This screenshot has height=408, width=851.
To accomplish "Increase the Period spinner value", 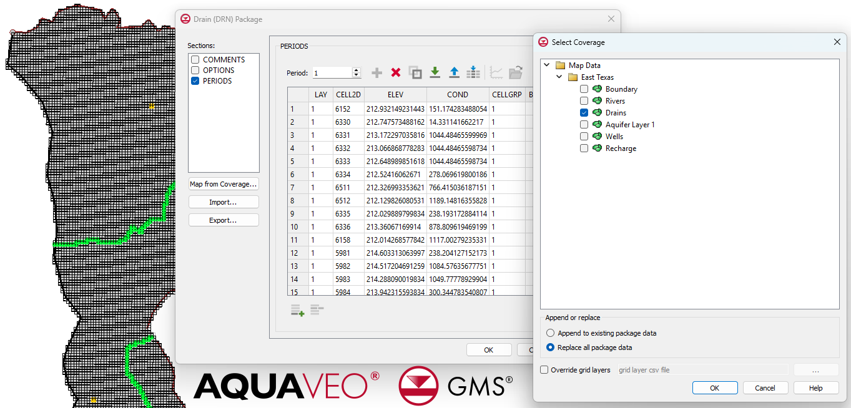I will pyautogui.click(x=357, y=70).
